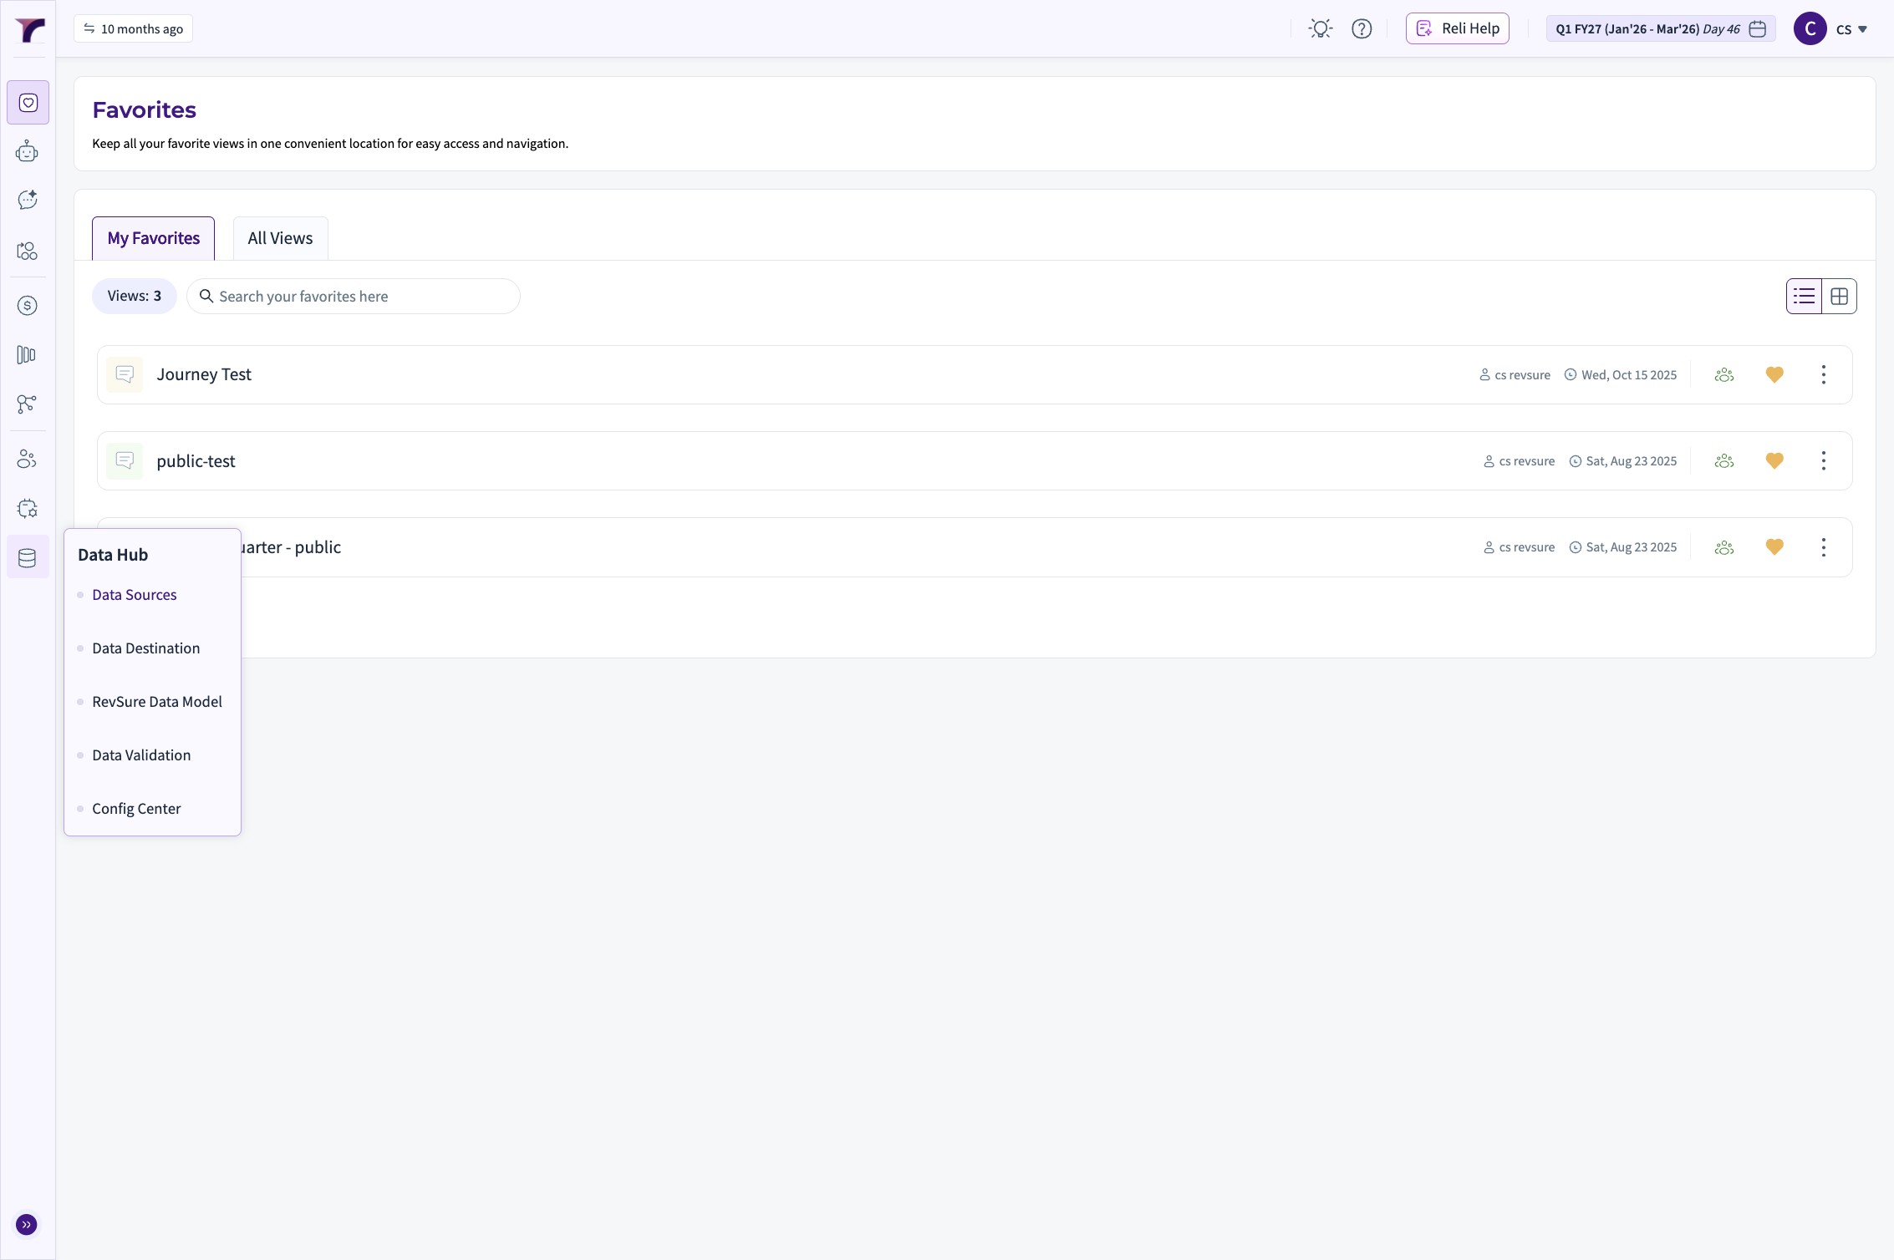Open Config Center from Data Hub menu

136,809
